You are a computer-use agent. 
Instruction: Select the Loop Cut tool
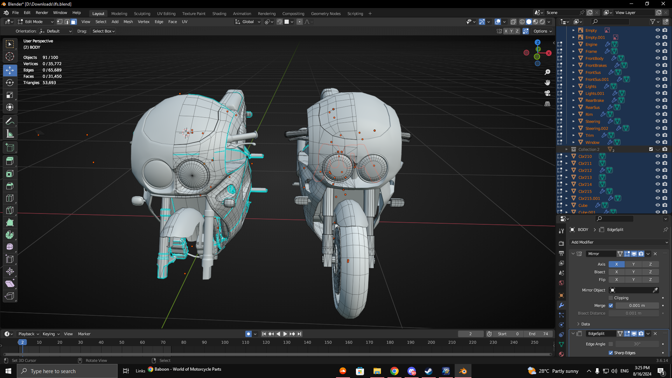coord(10,198)
